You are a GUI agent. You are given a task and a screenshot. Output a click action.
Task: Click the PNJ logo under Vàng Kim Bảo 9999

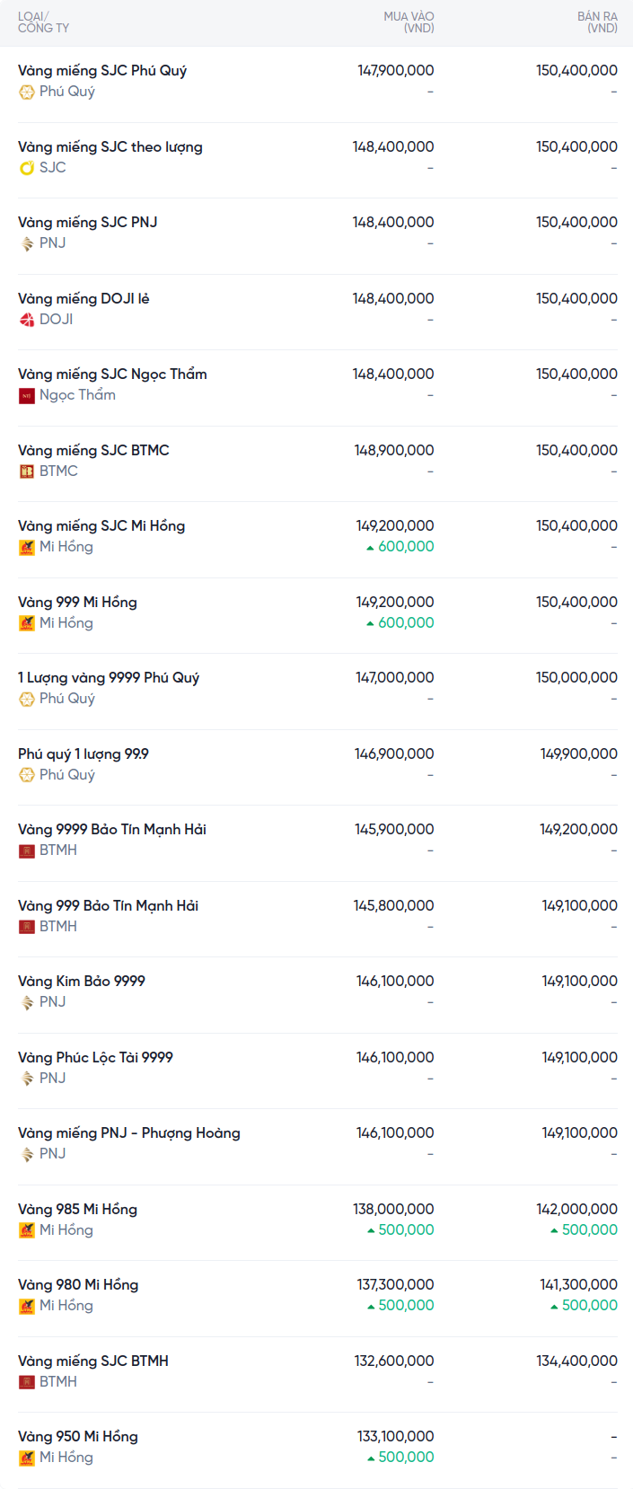coord(27,1002)
